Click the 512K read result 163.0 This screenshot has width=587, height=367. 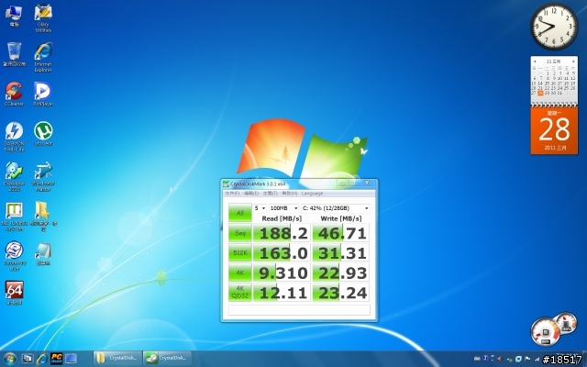tap(282, 253)
